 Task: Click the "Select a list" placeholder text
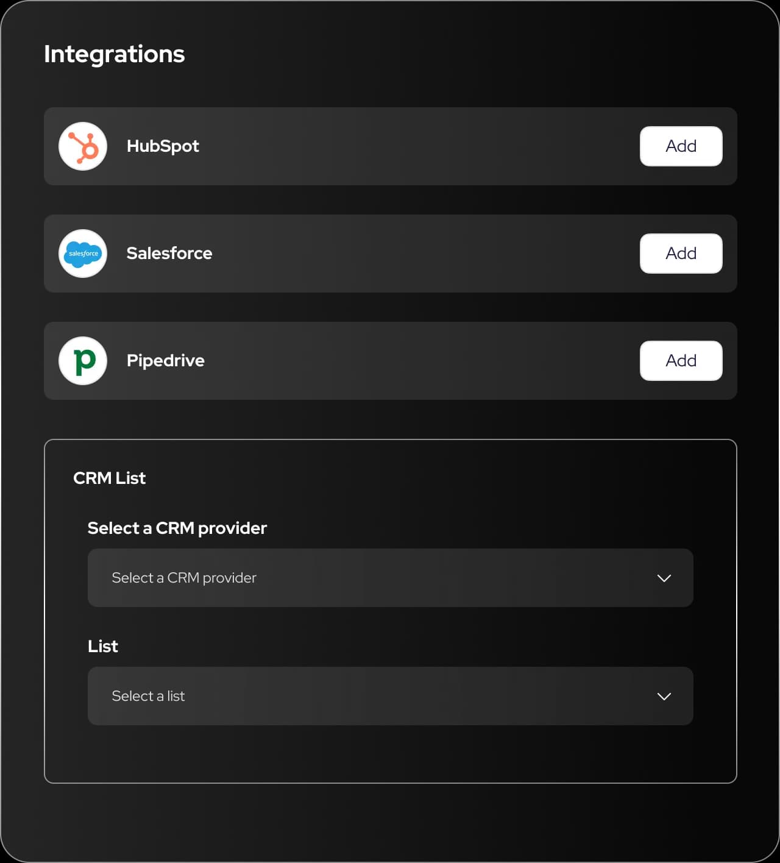click(148, 696)
